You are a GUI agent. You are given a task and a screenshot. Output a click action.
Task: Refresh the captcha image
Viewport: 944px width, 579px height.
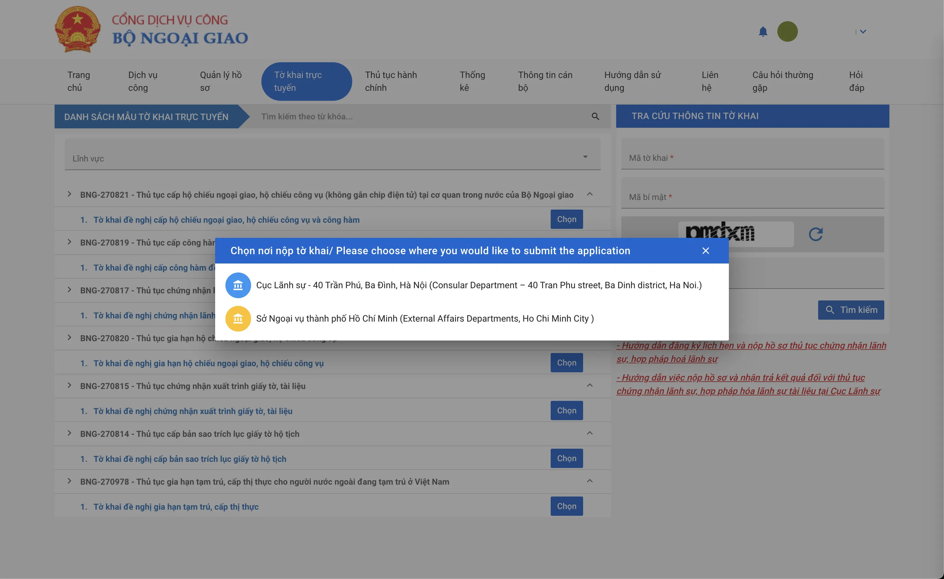pos(816,234)
